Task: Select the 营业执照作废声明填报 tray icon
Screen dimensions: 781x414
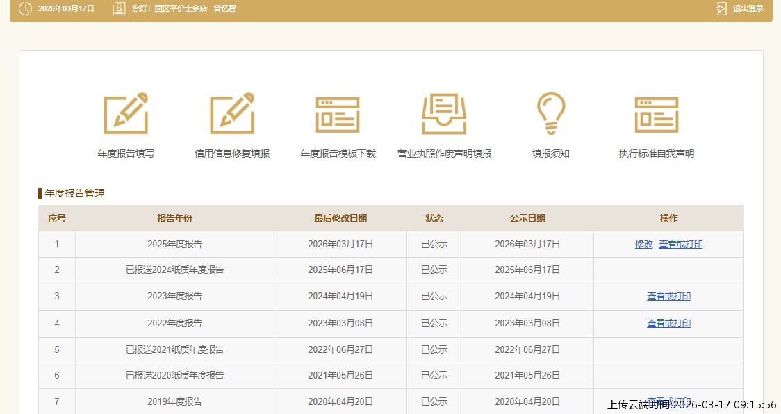Action: 444,113
